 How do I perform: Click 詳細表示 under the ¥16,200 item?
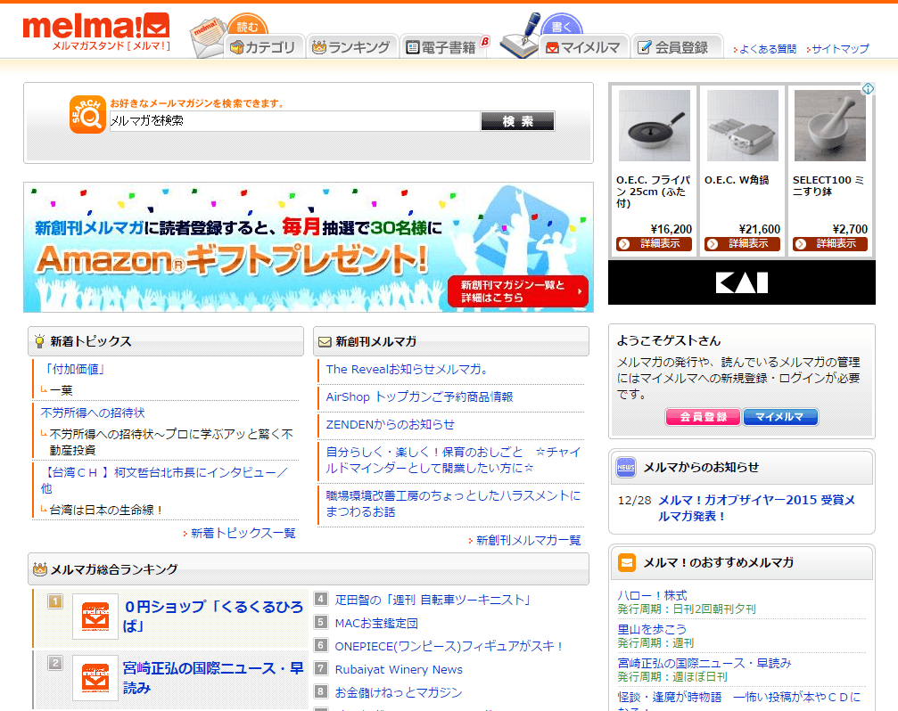pos(654,243)
